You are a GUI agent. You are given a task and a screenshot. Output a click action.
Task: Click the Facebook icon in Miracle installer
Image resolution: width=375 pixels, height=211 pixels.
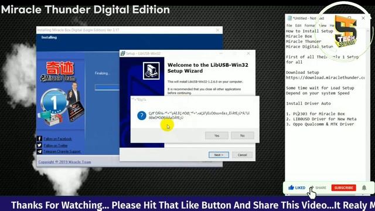pyautogui.click(x=39, y=138)
